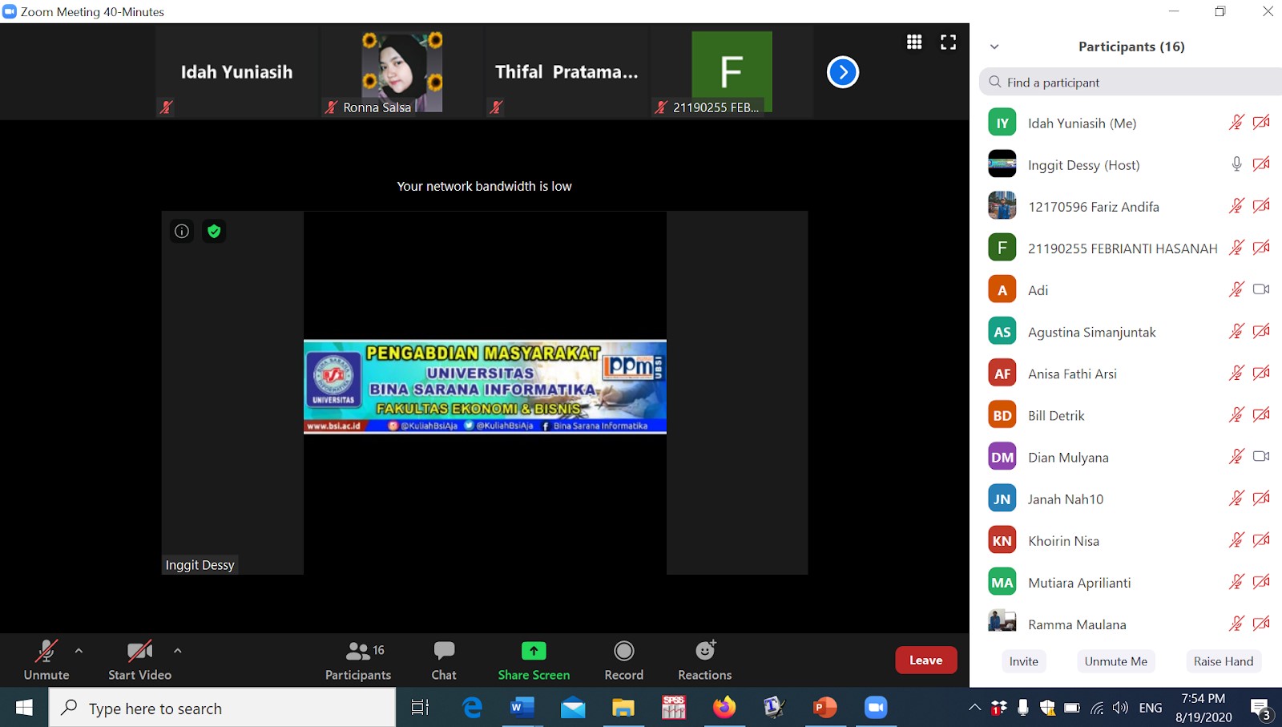Image resolution: width=1282 pixels, height=727 pixels.
Task: Click Adi's muted microphone icon
Action: coord(1236,289)
